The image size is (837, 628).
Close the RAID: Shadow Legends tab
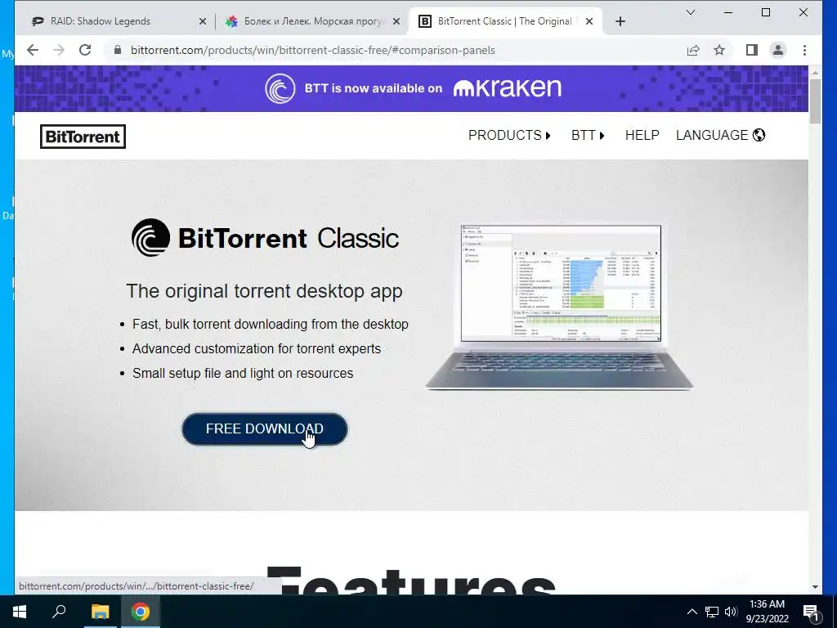pos(203,21)
